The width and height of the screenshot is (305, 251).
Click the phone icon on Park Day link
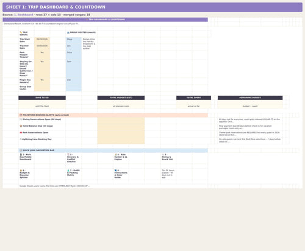[21, 155]
